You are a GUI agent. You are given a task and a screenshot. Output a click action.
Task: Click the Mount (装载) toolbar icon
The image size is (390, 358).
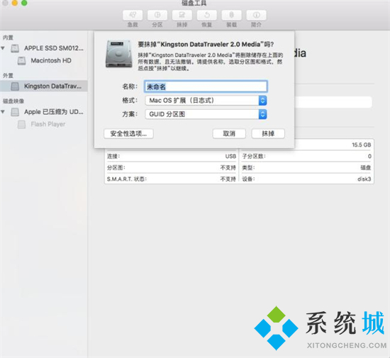(231, 16)
